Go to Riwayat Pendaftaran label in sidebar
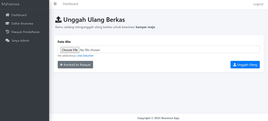 25,32
